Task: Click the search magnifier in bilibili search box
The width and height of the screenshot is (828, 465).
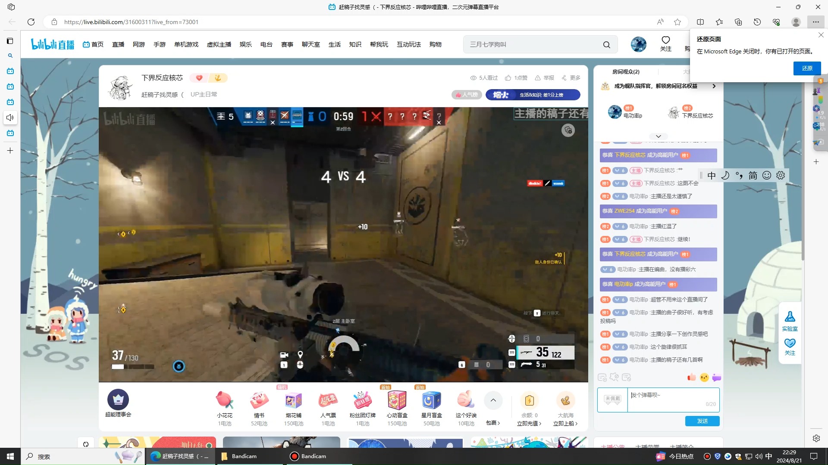Action: 607,45
